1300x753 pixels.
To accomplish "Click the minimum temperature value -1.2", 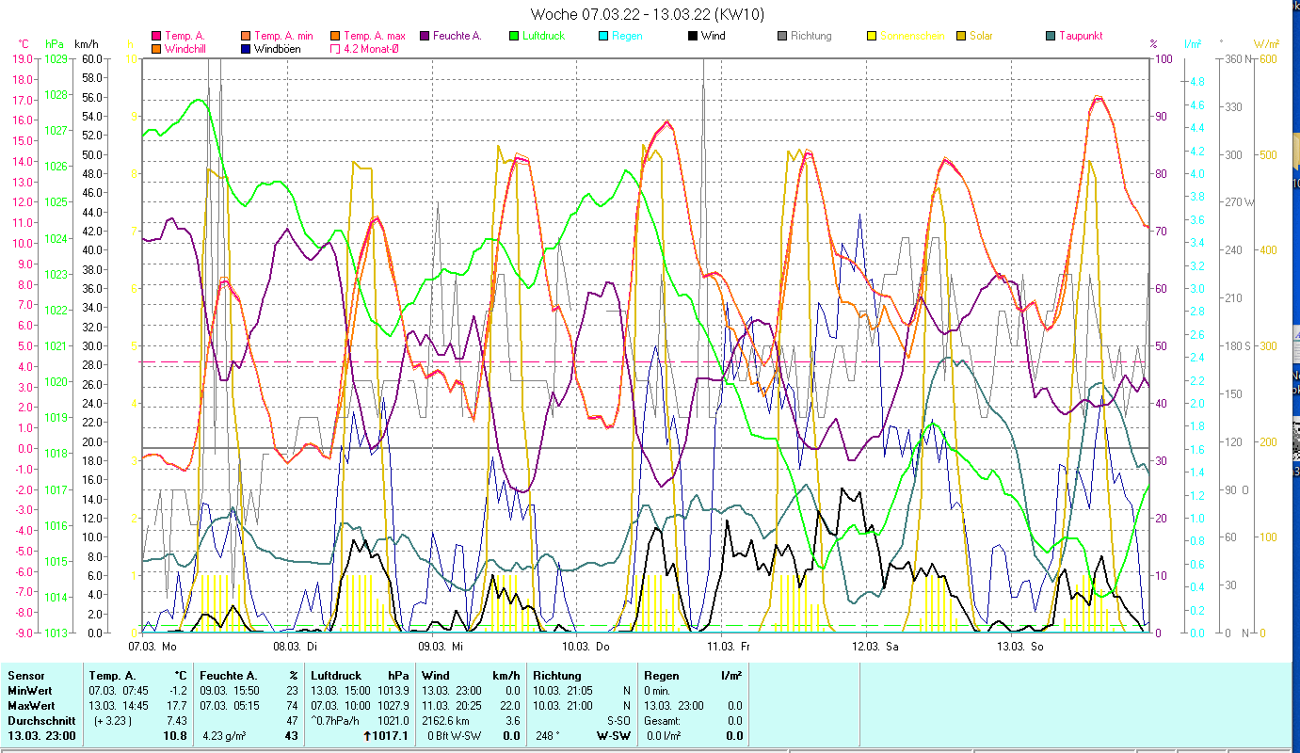I will 176,691.
